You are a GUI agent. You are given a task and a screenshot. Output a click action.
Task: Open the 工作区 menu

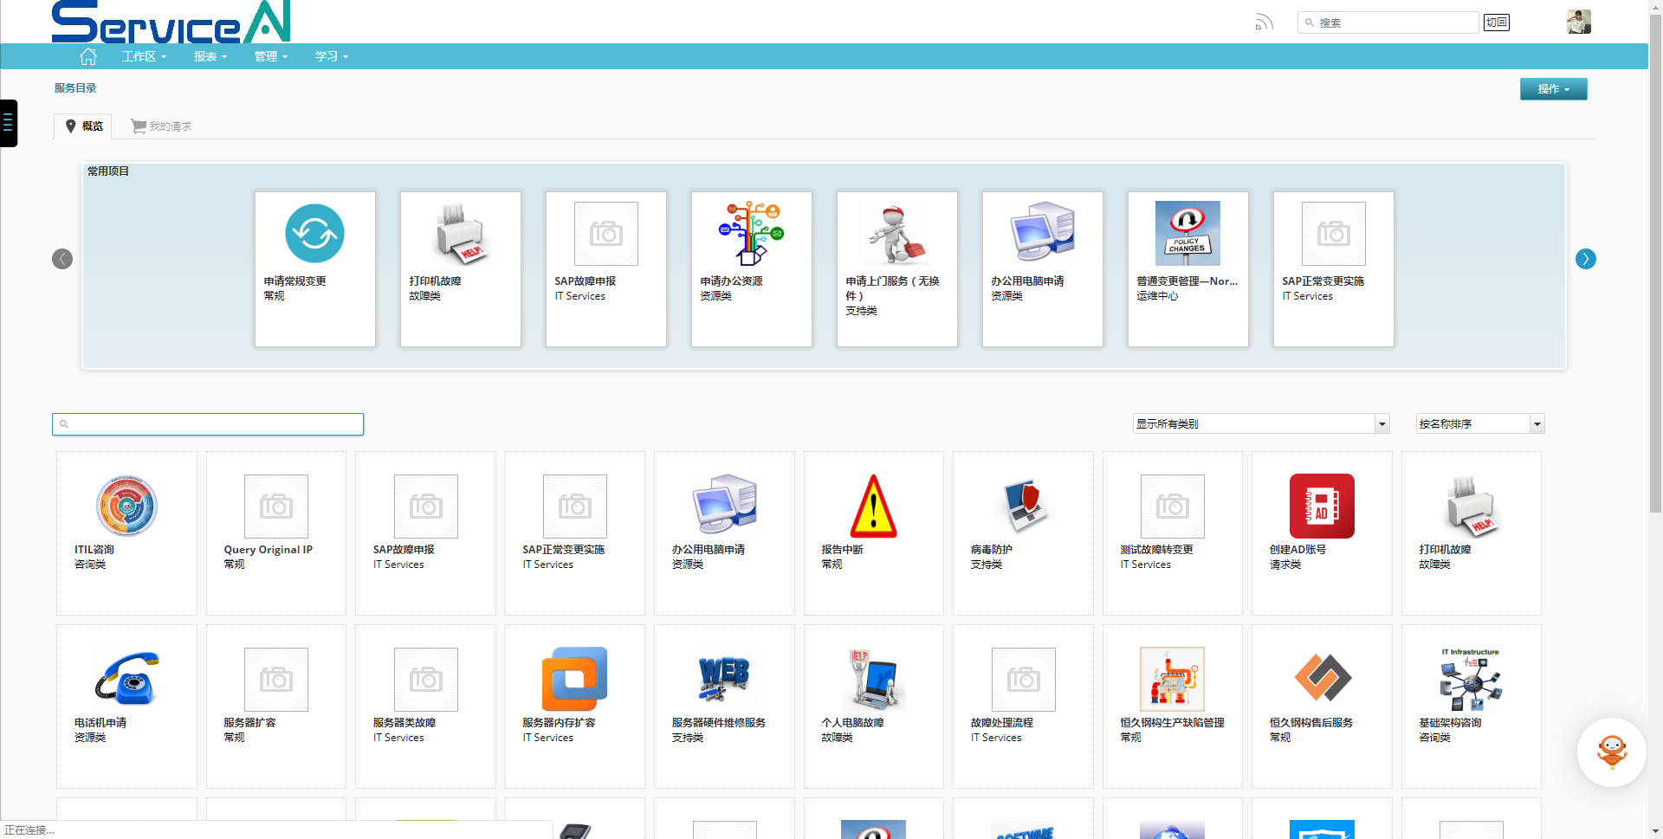[x=144, y=57]
